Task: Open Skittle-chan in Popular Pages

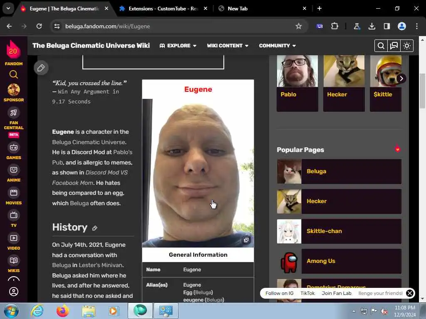Action: [339, 231]
